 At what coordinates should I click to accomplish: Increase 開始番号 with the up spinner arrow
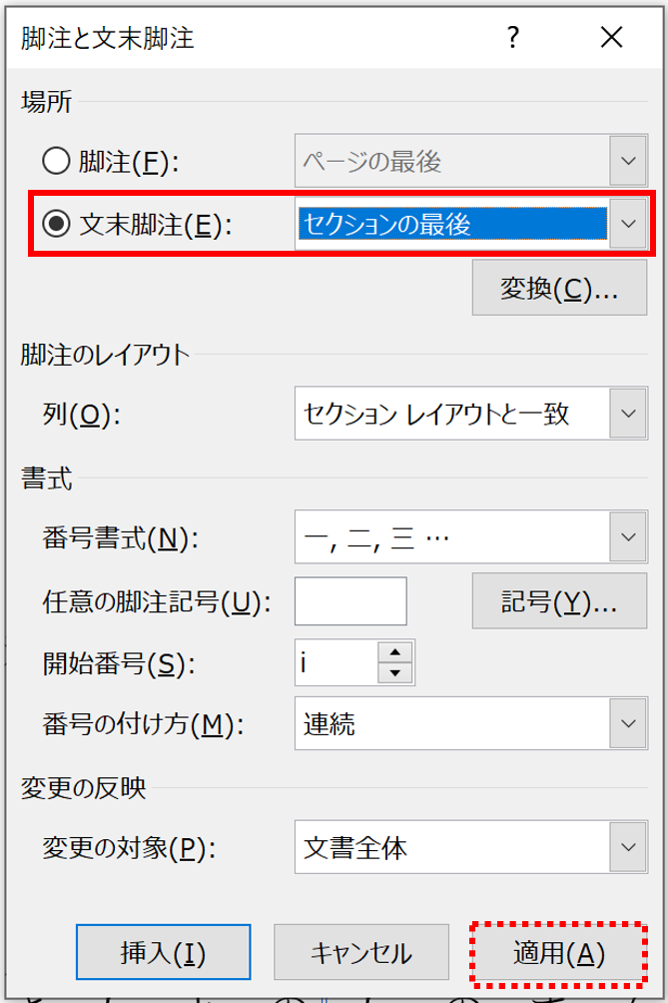coord(395,651)
